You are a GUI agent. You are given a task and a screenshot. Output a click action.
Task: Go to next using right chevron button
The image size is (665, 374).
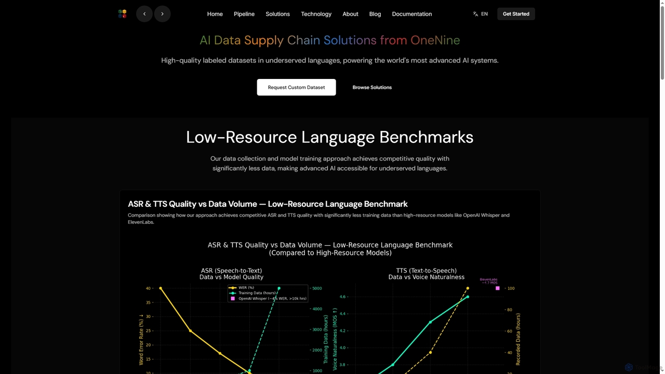(162, 14)
